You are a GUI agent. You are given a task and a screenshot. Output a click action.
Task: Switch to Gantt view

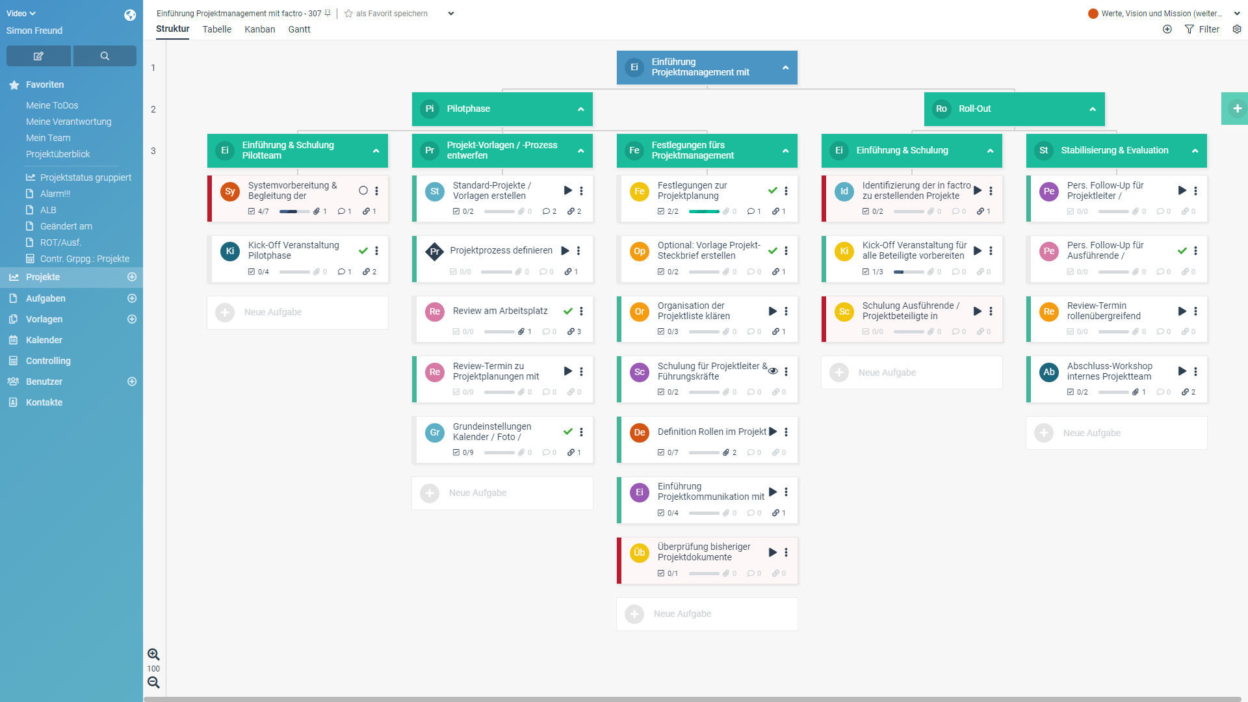(x=299, y=29)
